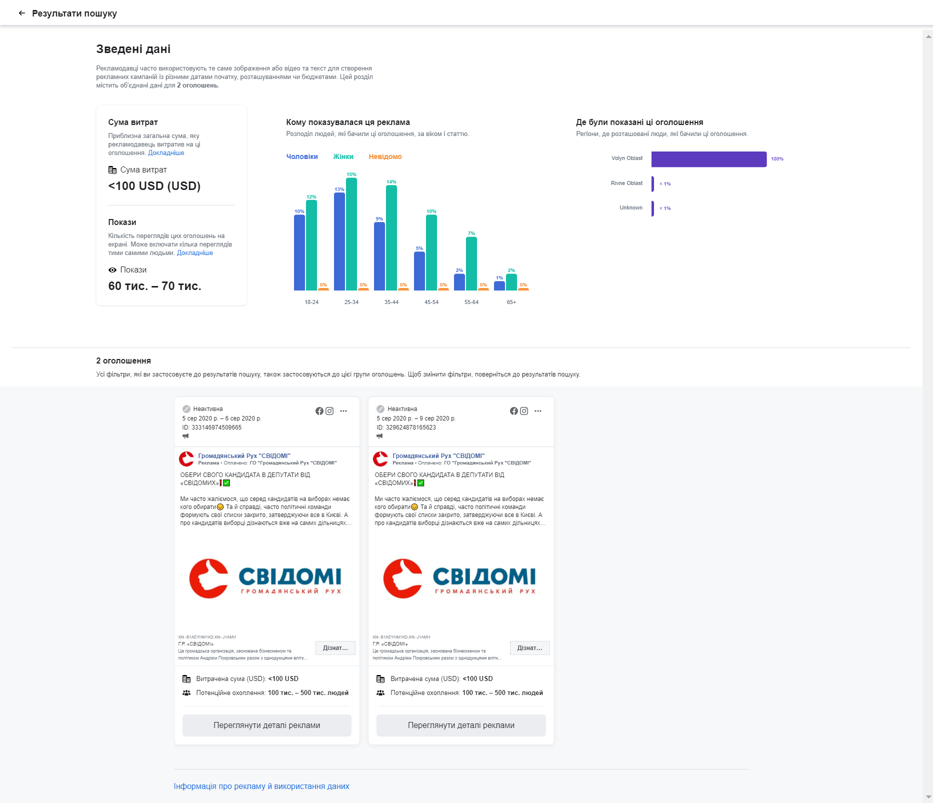
Task: Click Докладніше link under Сума витрат
Action: pyautogui.click(x=166, y=153)
